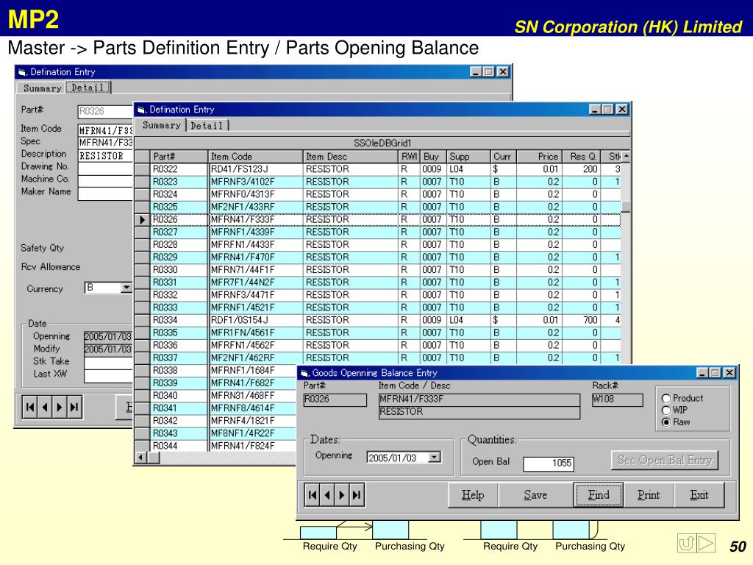This screenshot has height=565, width=753.
Task: Click the Maker Name field in back window
Action: tap(105, 193)
